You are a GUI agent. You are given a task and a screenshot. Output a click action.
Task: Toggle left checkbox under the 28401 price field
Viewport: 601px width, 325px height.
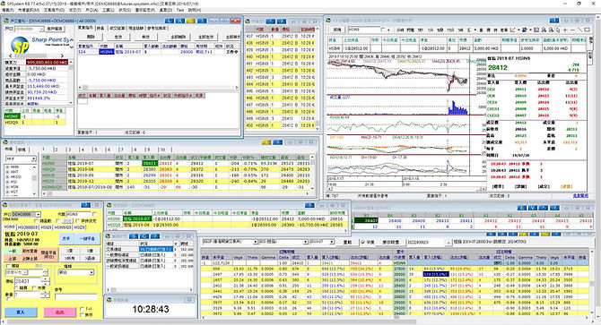pos(16,288)
